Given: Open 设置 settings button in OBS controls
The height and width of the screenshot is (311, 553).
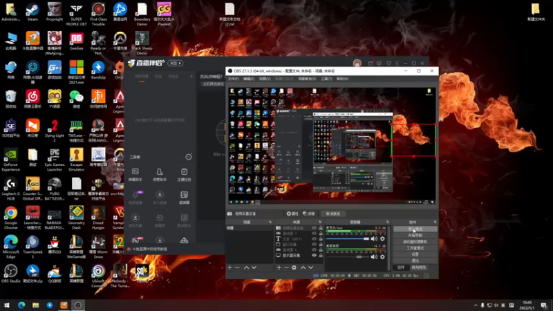Looking at the screenshot, I should click(415, 254).
